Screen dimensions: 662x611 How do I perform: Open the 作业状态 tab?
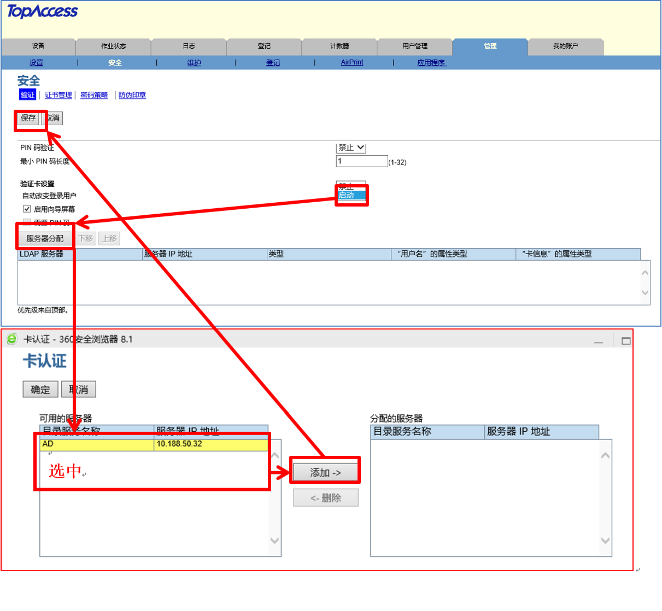[x=113, y=46]
